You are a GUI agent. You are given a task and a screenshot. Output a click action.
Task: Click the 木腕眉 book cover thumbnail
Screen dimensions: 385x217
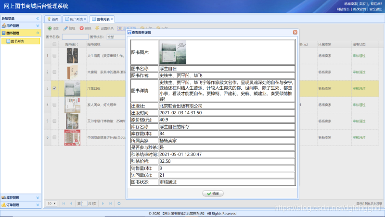[73, 72]
